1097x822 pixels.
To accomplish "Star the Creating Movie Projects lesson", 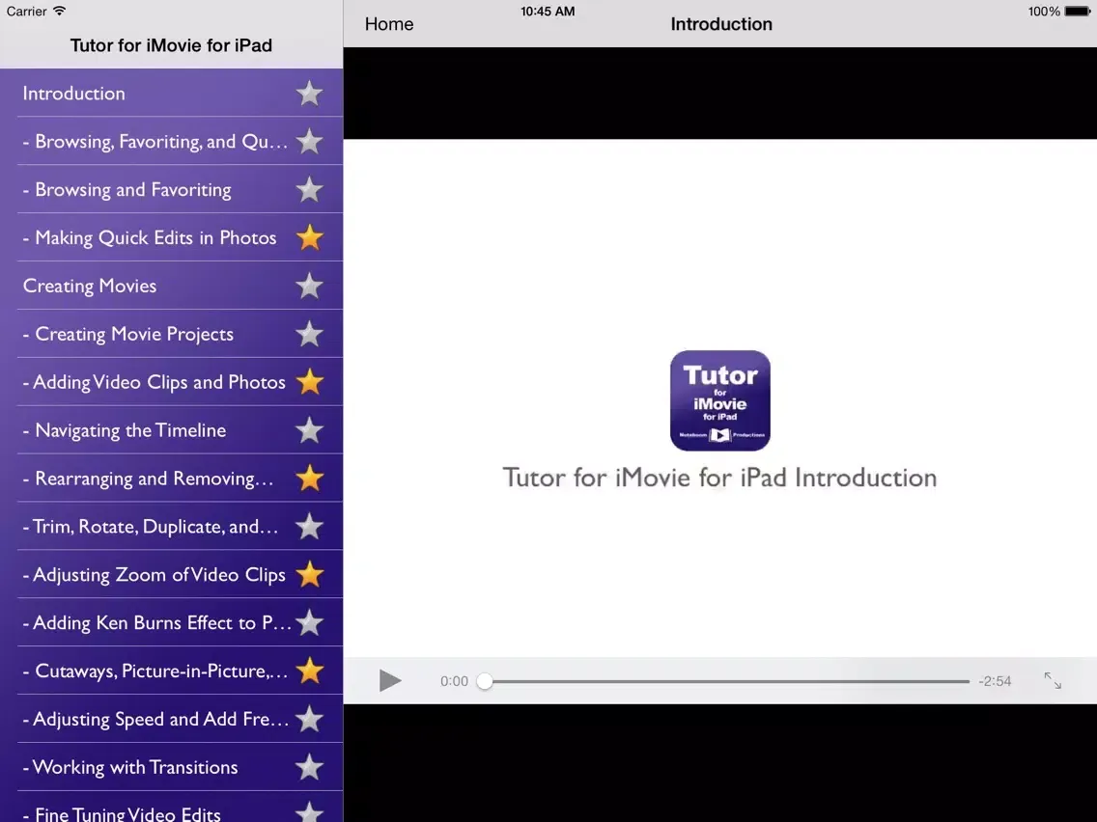I will coord(309,334).
